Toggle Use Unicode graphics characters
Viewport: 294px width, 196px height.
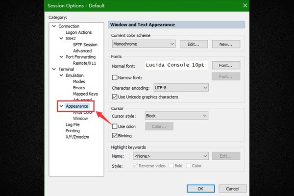tap(115, 97)
